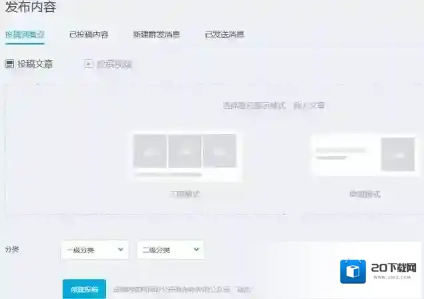Select the 投稿视频 option label
The width and height of the screenshot is (424, 299).
coord(114,64)
